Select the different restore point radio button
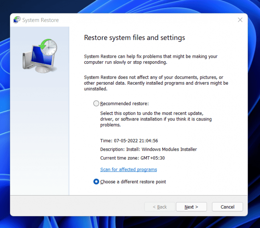Viewport: 260px width, 228px height. (x=96, y=182)
